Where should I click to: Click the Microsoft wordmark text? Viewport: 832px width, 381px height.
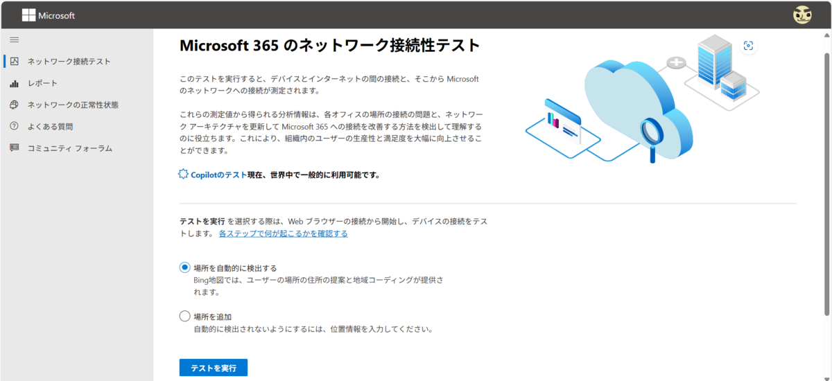(57, 15)
